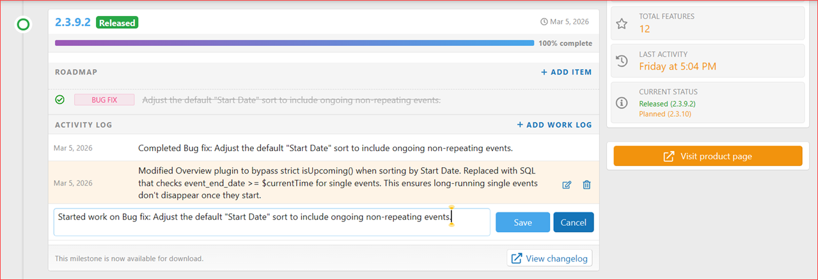Viewport: 818px width, 280px height.
Task: Click the external-link icon in Visit product page
Action: tap(669, 156)
